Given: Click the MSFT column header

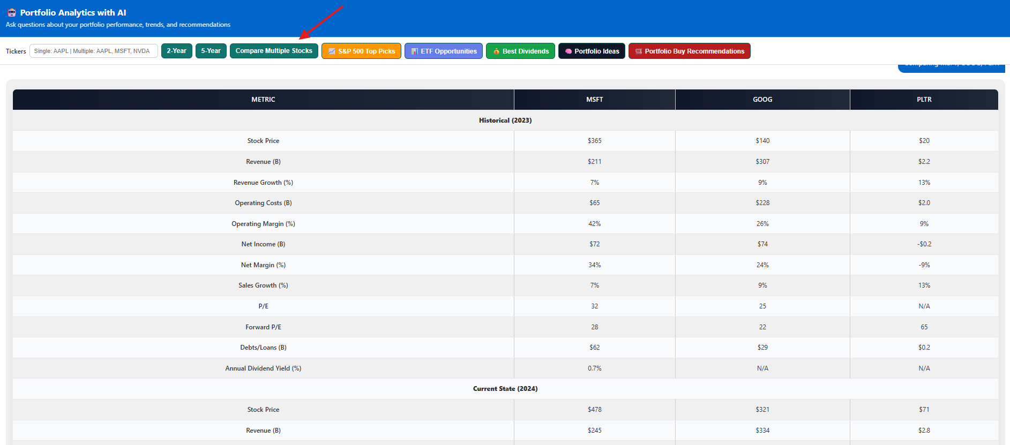Looking at the screenshot, I should coord(595,100).
